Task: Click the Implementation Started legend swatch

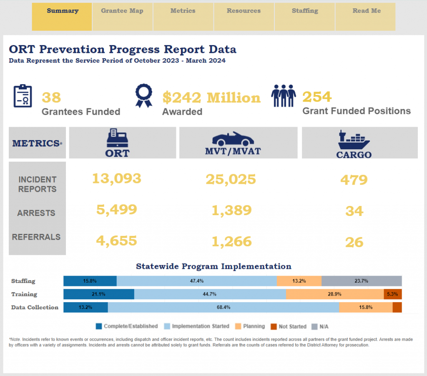Action: 167,326
